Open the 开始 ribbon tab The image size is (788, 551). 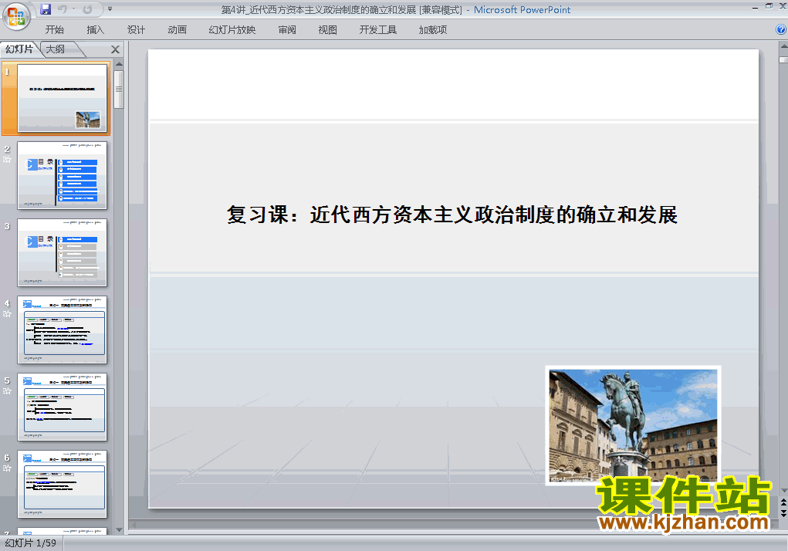(x=55, y=29)
